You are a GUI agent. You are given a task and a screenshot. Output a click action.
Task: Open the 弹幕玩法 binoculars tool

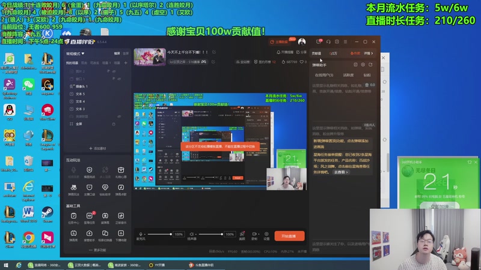pos(73,189)
